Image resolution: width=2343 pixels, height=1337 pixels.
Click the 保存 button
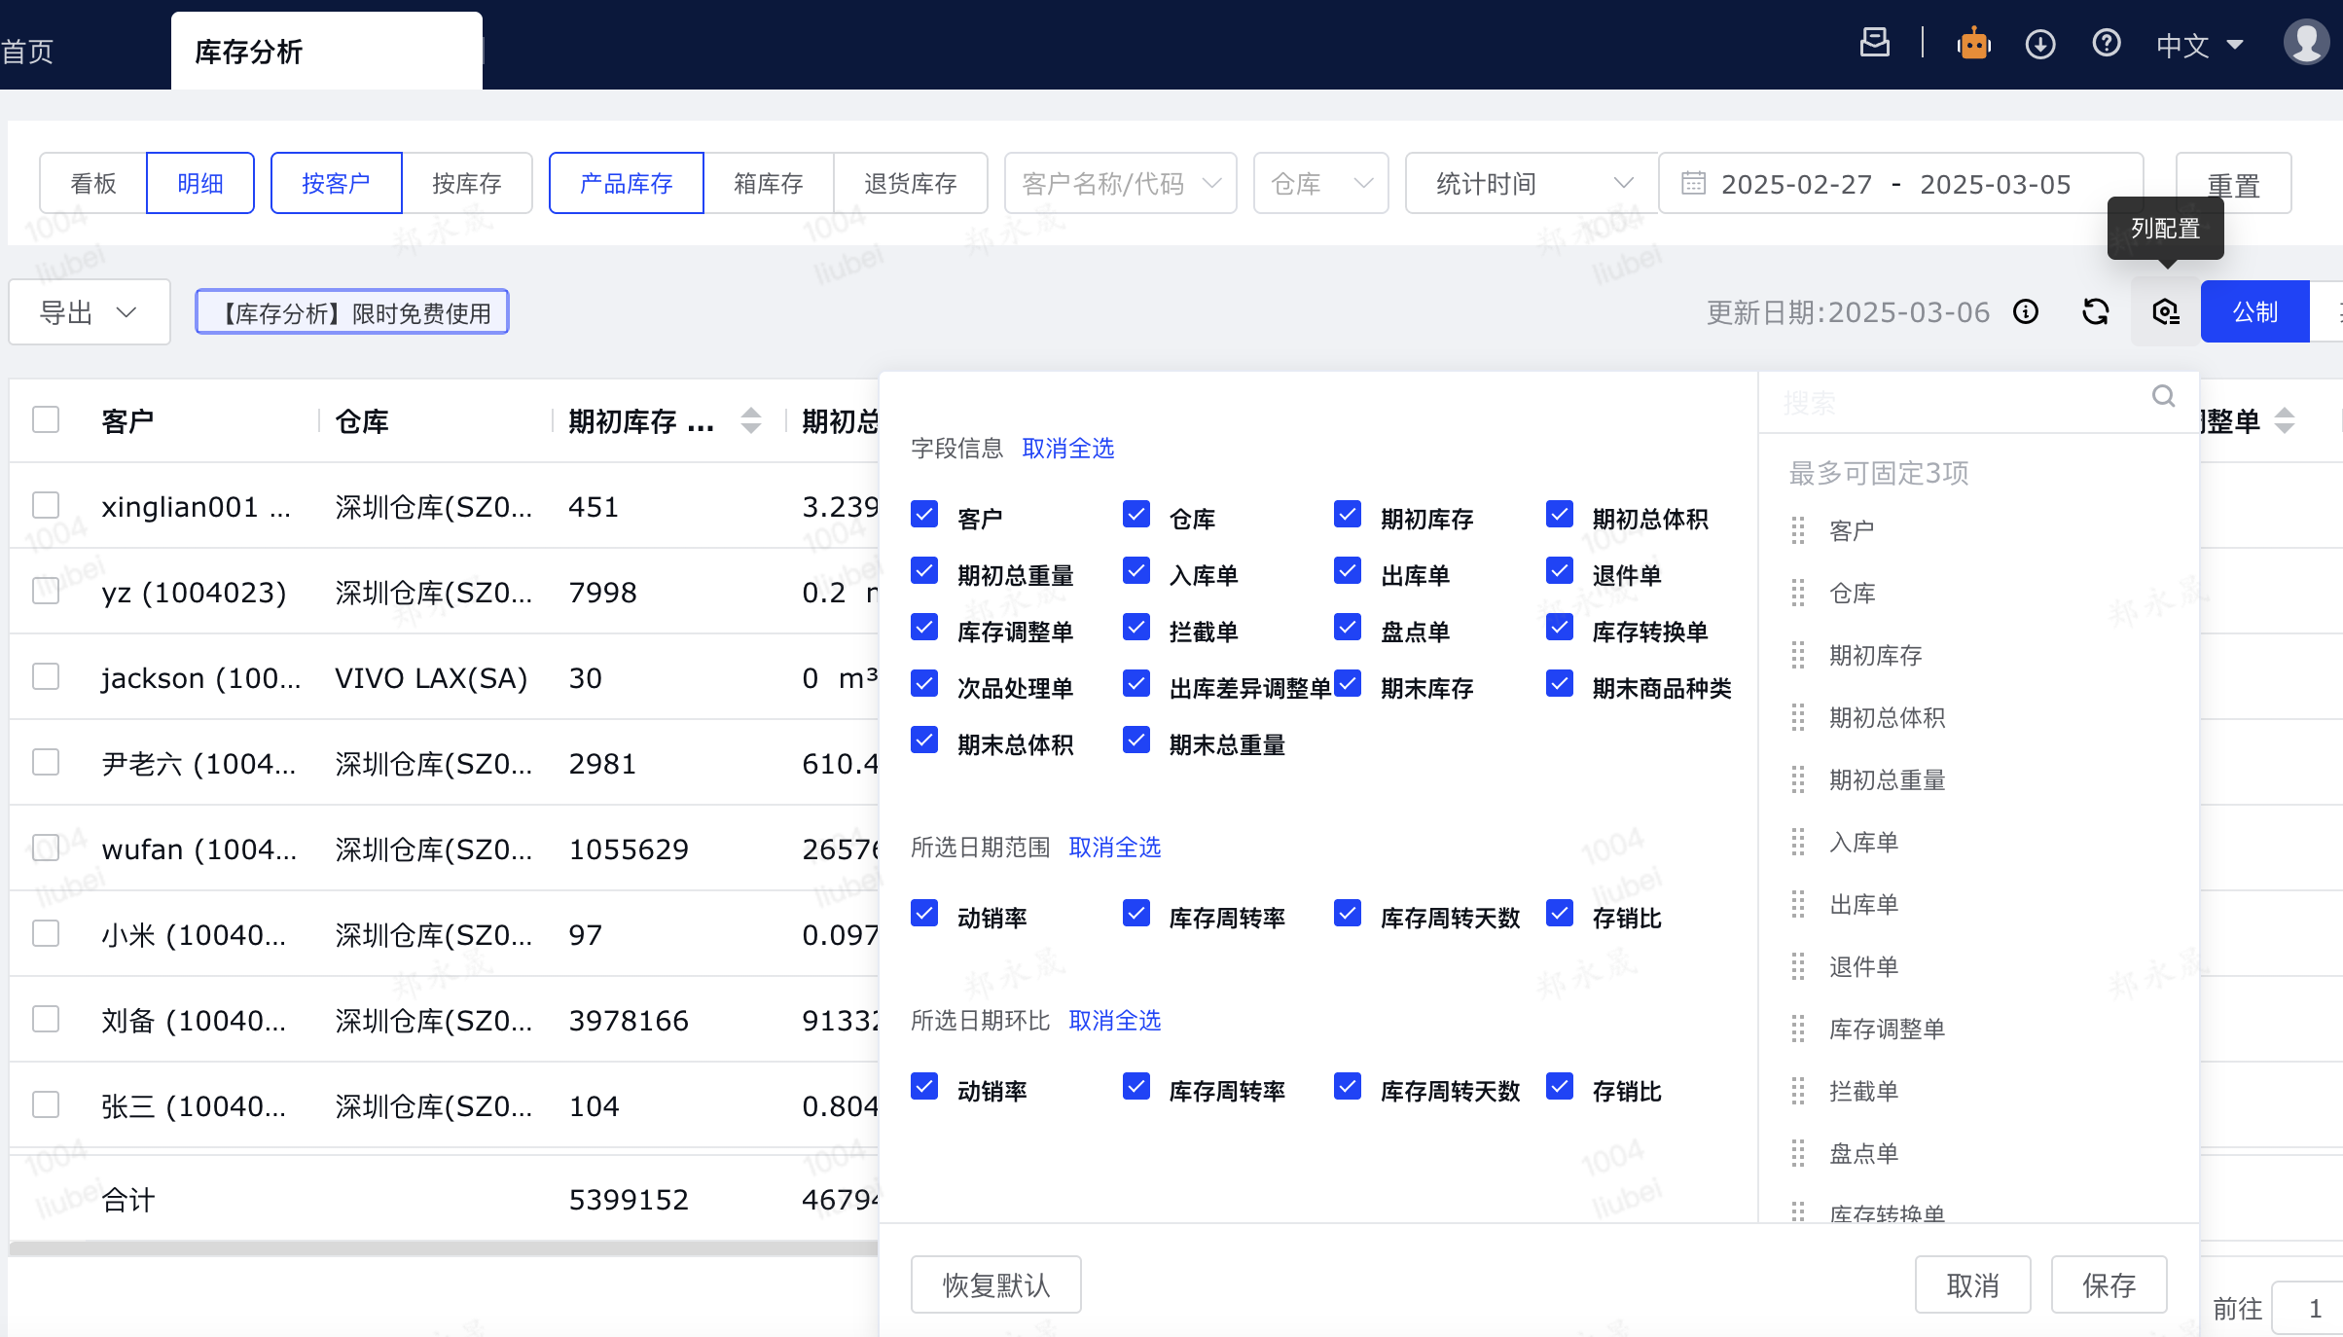(x=2109, y=1284)
